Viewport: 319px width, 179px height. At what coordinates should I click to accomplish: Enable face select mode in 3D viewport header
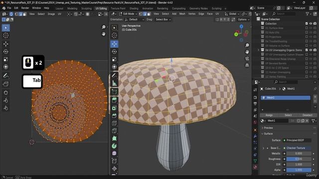click(x=149, y=14)
